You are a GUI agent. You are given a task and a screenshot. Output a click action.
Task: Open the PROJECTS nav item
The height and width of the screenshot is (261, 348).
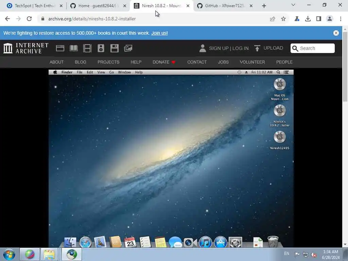coord(108,62)
